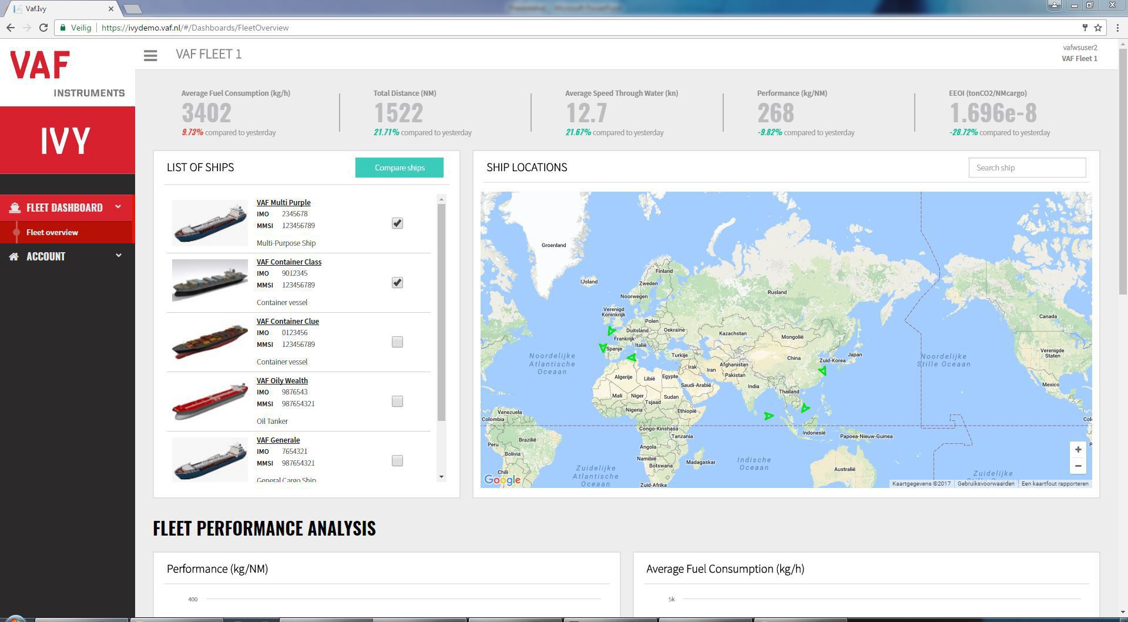Viewport: 1128px width, 622px height.
Task: Check the VAF Container Clue checkbox
Action: [x=397, y=342]
